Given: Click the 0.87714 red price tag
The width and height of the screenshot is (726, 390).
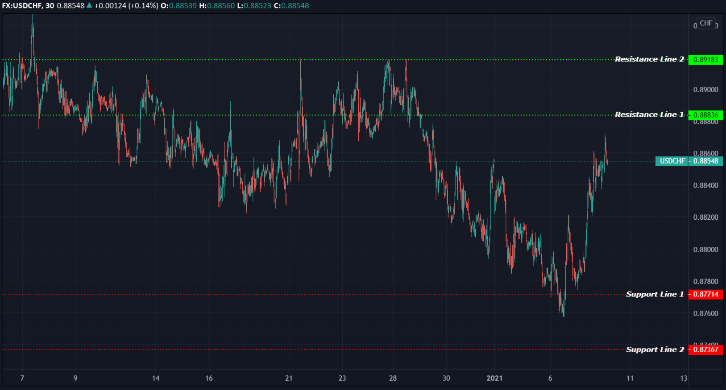Looking at the screenshot, I should point(705,294).
